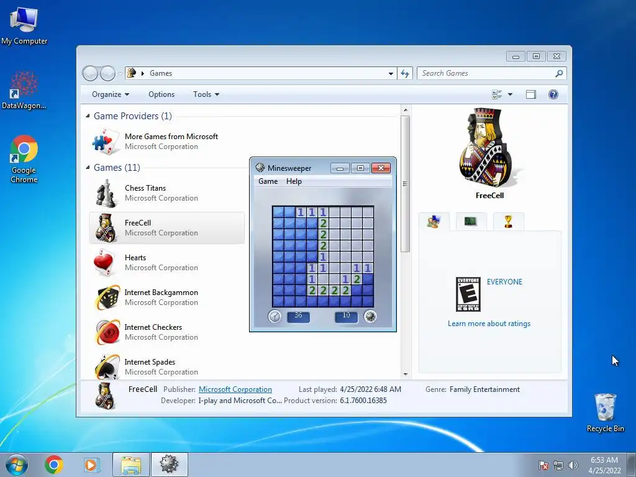Viewport: 636px width, 477px height.
Task: Click the game list scrollbar thumb
Action: pyautogui.click(x=405, y=184)
